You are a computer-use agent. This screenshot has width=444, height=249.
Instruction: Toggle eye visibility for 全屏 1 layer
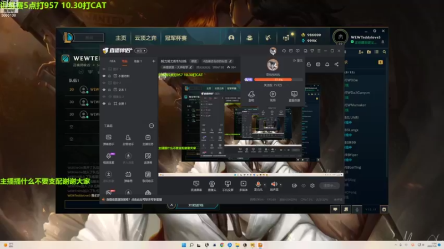click(x=104, y=103)
